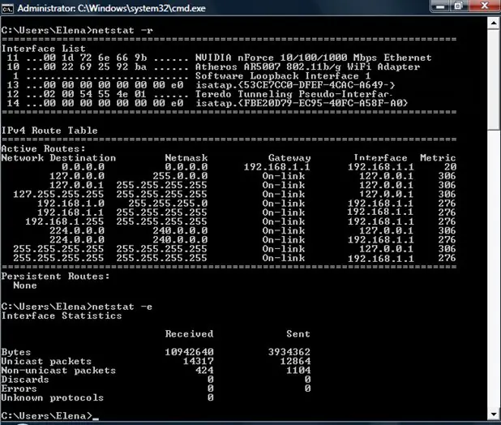
Task: Click the 'IPv4 Route Table' heading
Action: point(49,131)
